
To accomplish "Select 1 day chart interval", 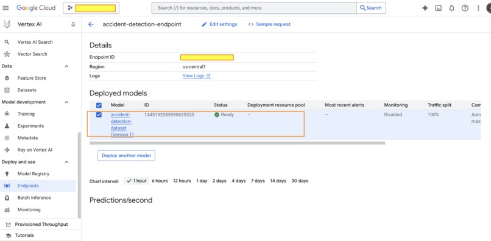I will 202,181.
